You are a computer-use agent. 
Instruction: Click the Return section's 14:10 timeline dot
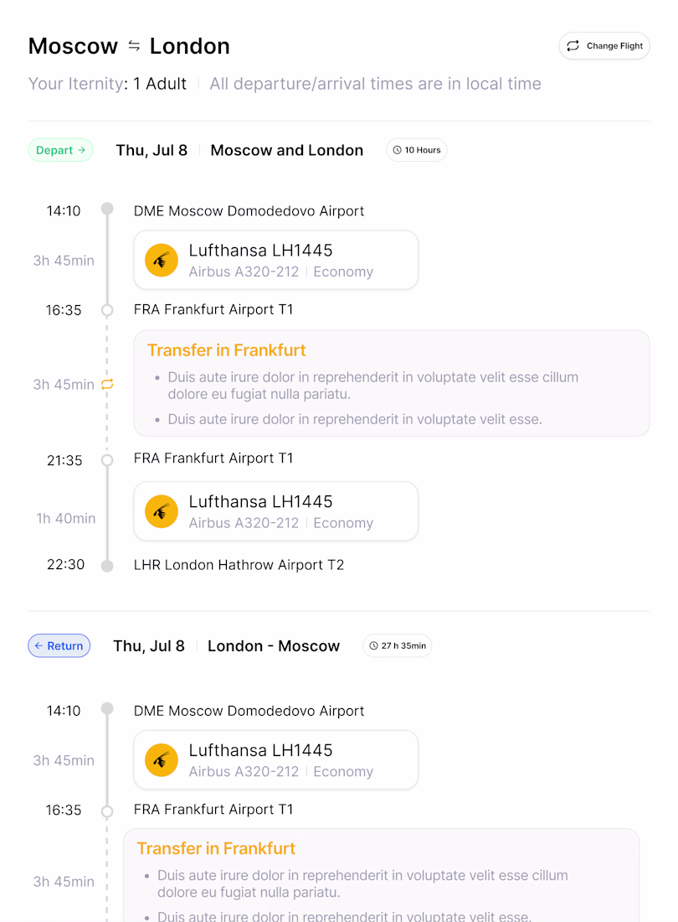tap(107, 709)
